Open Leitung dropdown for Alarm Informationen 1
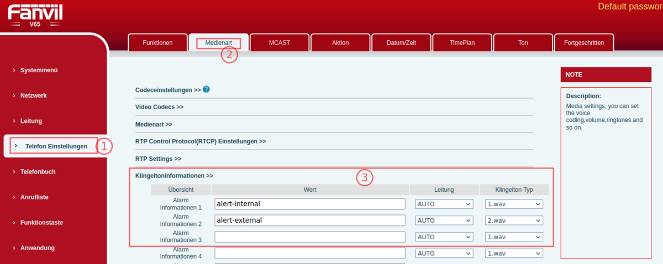 pos(444,204)
